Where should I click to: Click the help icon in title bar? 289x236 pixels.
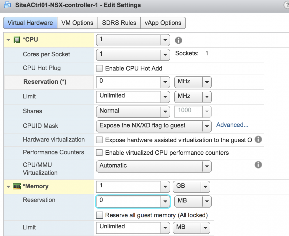point(287,5)
